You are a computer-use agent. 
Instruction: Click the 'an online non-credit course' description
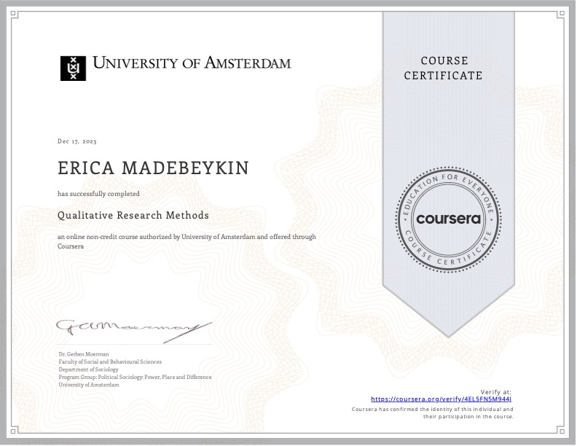point(187,241)
